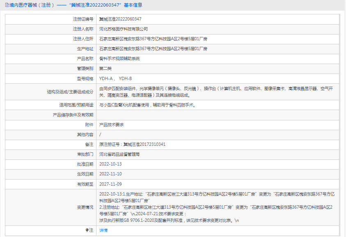Select change record line mentioning GB 9706.1-2020
Screen dimensions: 346x237
coord(169,221)
